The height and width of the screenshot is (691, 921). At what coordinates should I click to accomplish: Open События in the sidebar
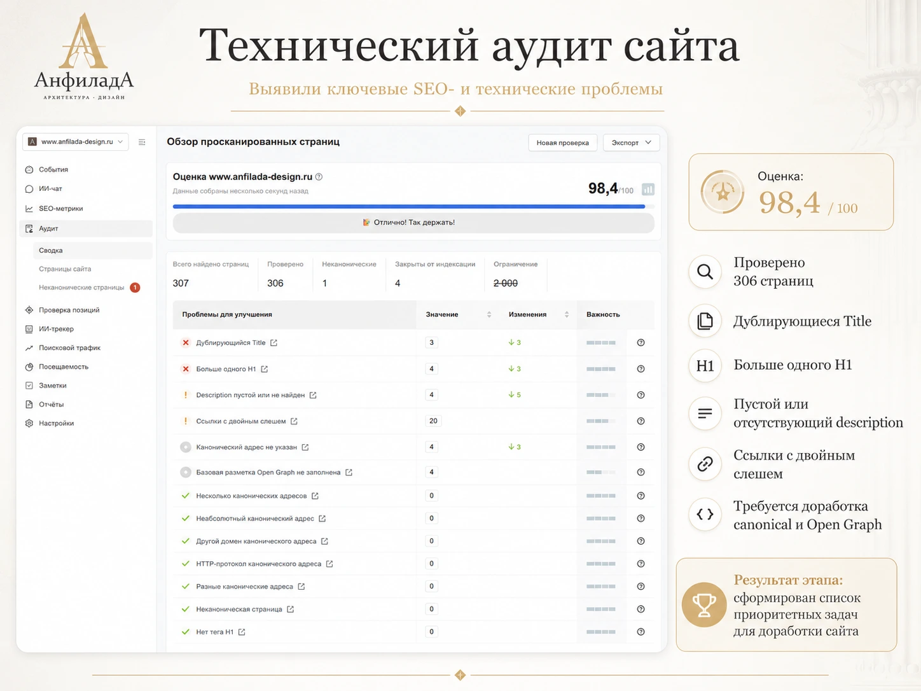pos(53,170)
